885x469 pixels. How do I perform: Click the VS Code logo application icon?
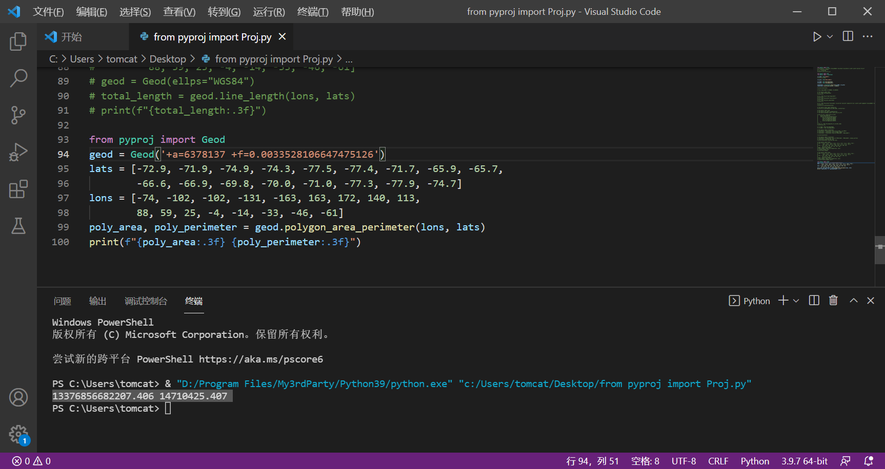coord(14,11)
